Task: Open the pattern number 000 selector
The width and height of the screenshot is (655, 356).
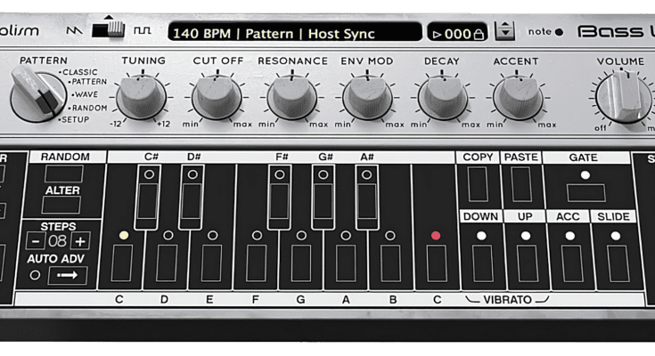Action: [x=457, y=34]
